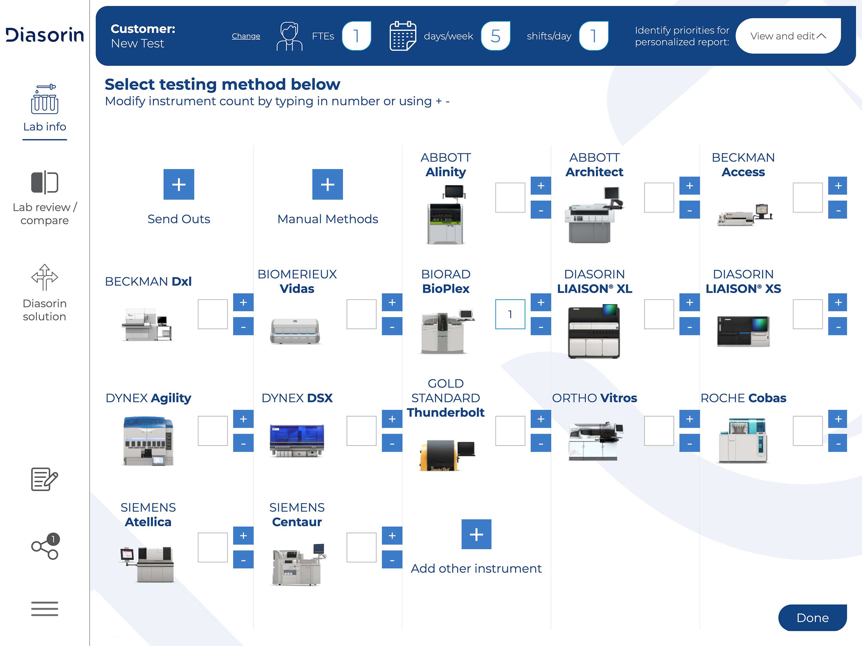This screenshot has height=646, width=862.
Task: Open the hamburger menu in sidebar
Action: (44, 608)
